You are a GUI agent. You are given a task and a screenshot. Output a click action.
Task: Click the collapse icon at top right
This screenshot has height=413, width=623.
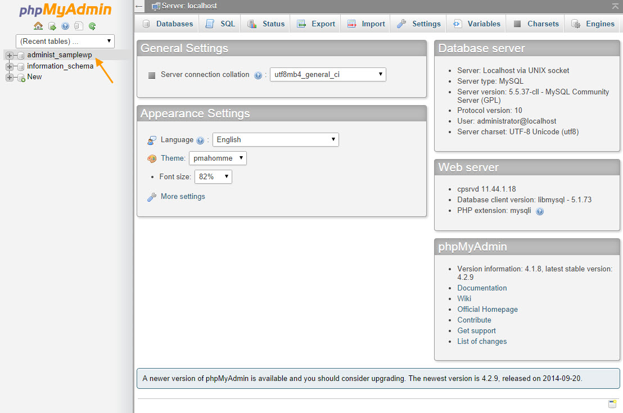pyautogui.click(x=616, y=6)
